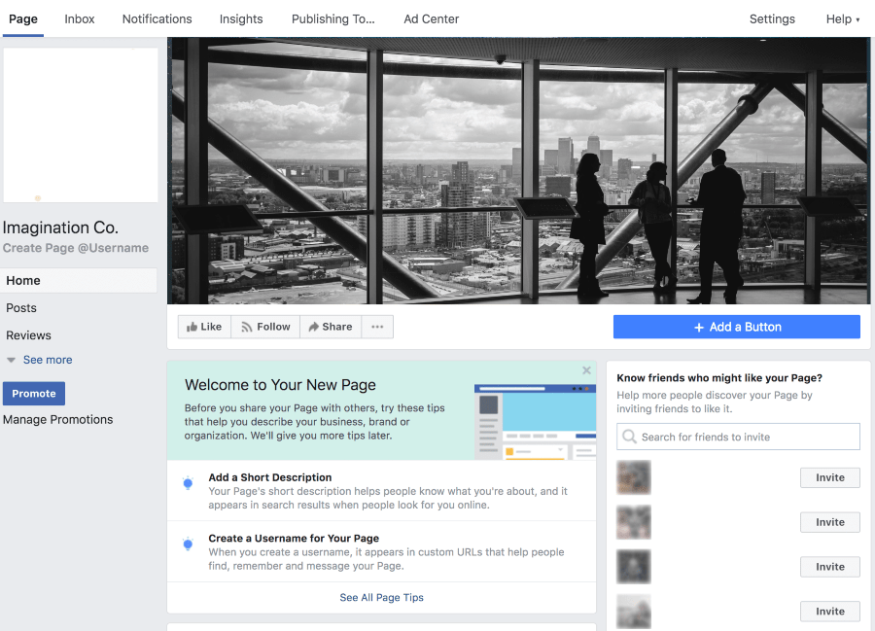Select Reviews in the left sidebar
Screen dimensions: 875x631
point(29,335)
